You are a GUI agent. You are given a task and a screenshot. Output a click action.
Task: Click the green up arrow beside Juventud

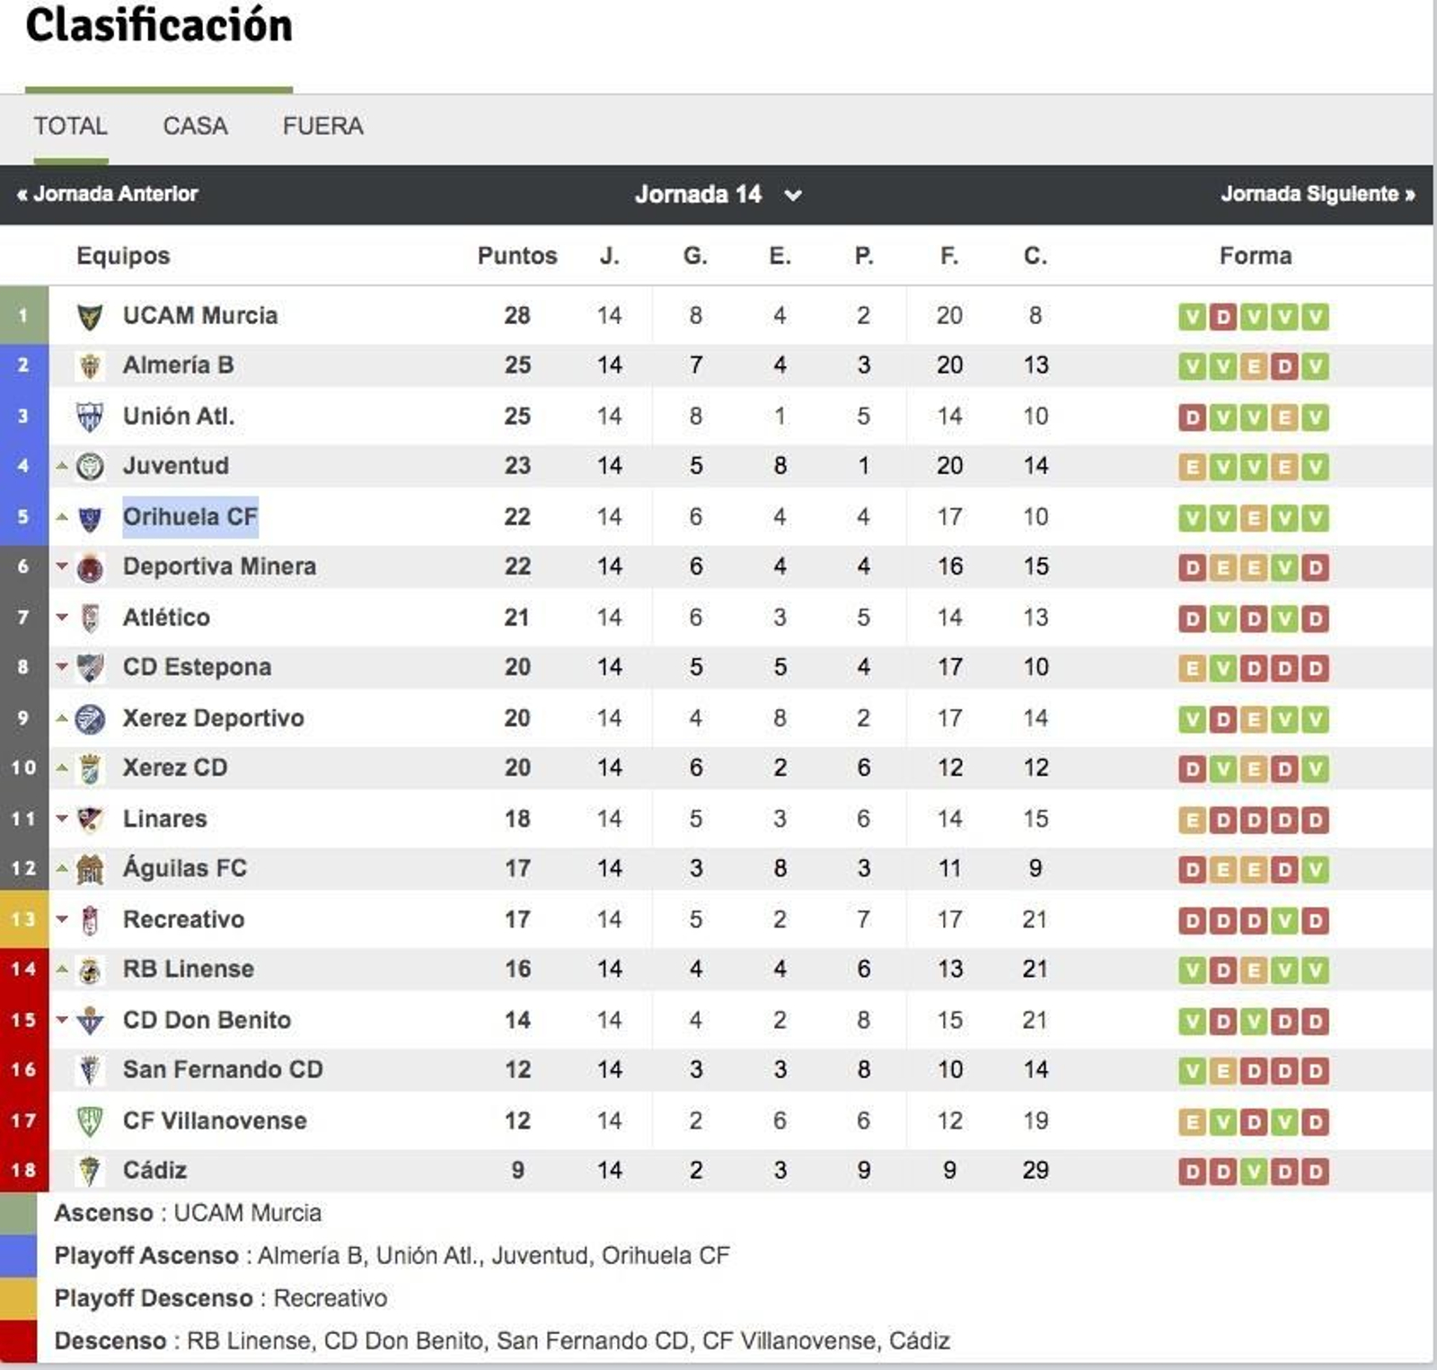click(x=63, y=466)
